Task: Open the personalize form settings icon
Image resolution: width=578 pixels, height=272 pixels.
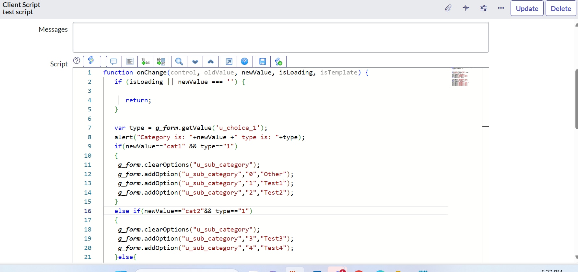Action: (x=483, y=8)
